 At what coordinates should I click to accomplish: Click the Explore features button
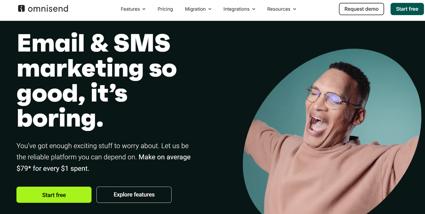[134, 195]
